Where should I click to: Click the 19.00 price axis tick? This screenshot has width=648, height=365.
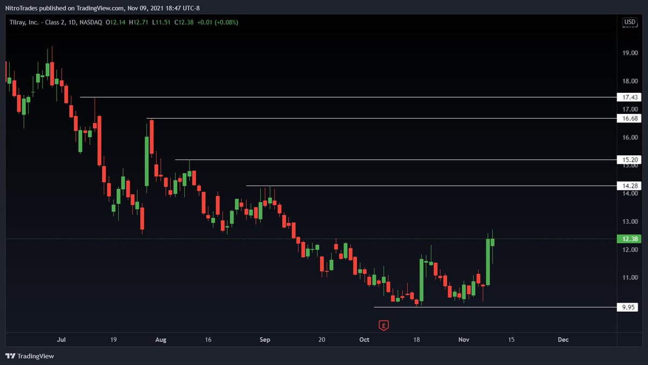click(630, 53)
